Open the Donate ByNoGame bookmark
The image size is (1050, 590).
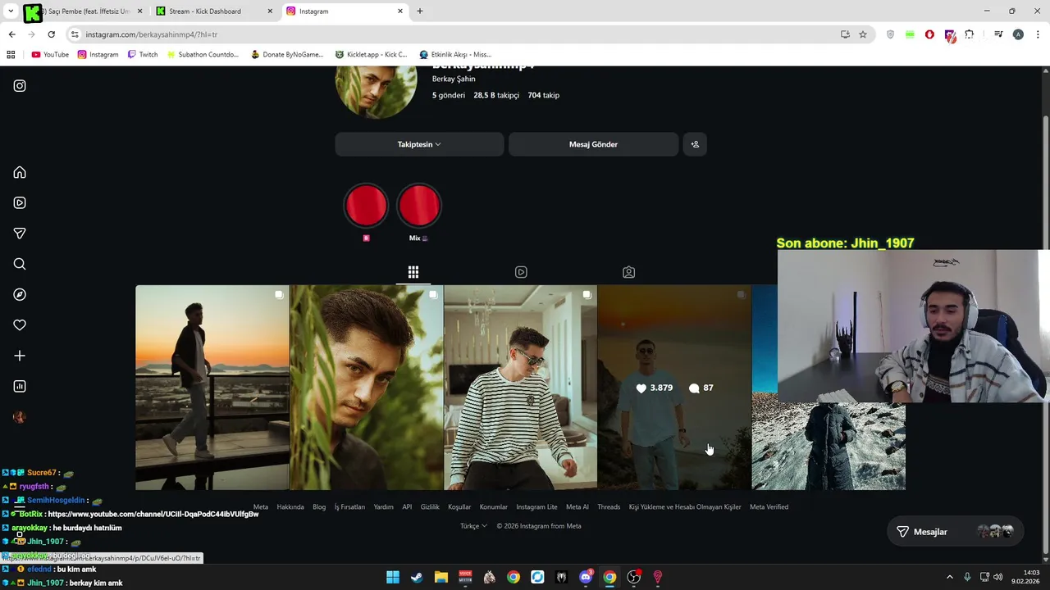(287, 55)
